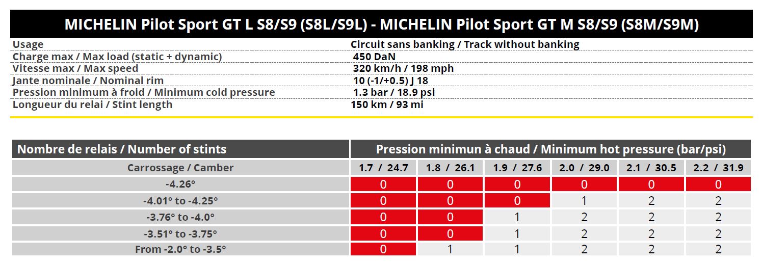Click stint value for -3.76° at 1.9 bar
The image size is (762, 262).
(517, 217)
